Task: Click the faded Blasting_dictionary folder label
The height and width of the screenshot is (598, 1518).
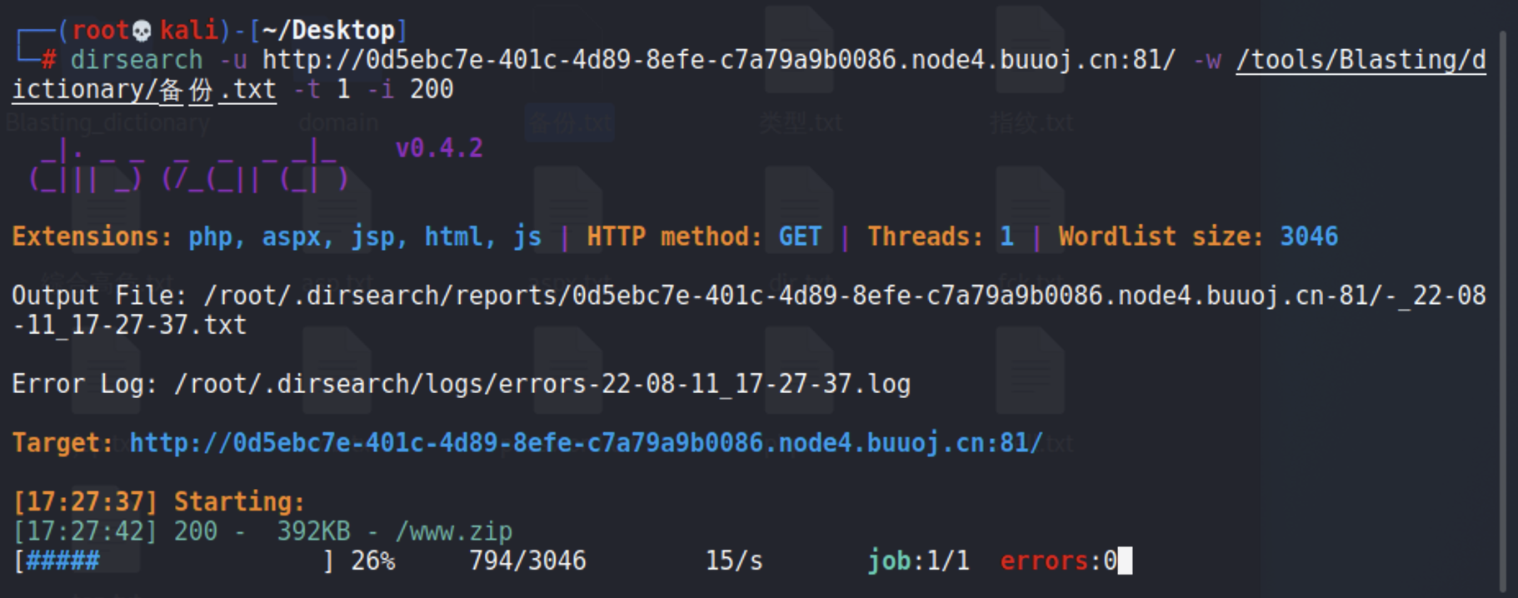Action: pos(108,123)
